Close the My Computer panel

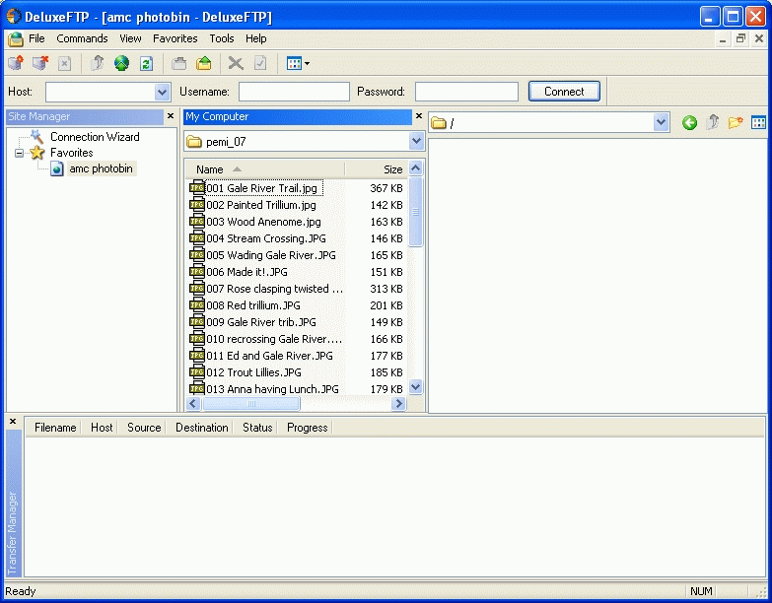point(418,116)
